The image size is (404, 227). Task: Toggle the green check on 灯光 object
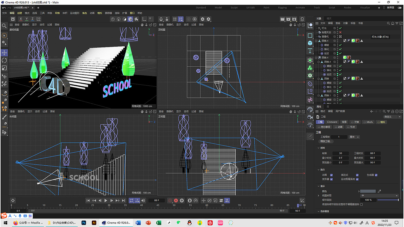coord(341,28)
